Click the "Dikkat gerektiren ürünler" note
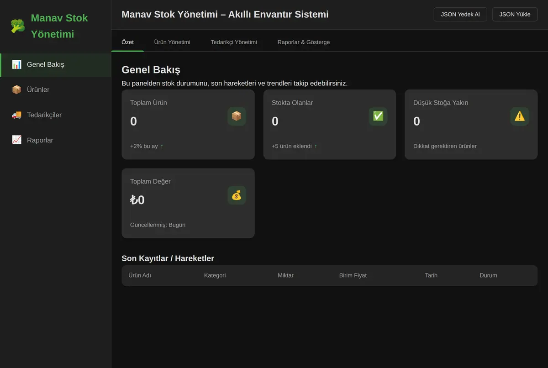The width and height of the screenshot is (548, 368). pos(445,146)
